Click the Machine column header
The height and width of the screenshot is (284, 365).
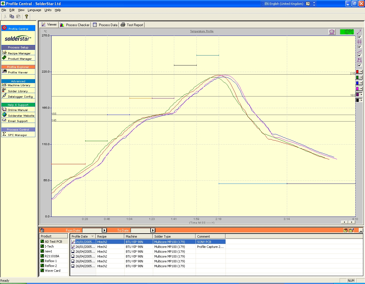(139, 236)
